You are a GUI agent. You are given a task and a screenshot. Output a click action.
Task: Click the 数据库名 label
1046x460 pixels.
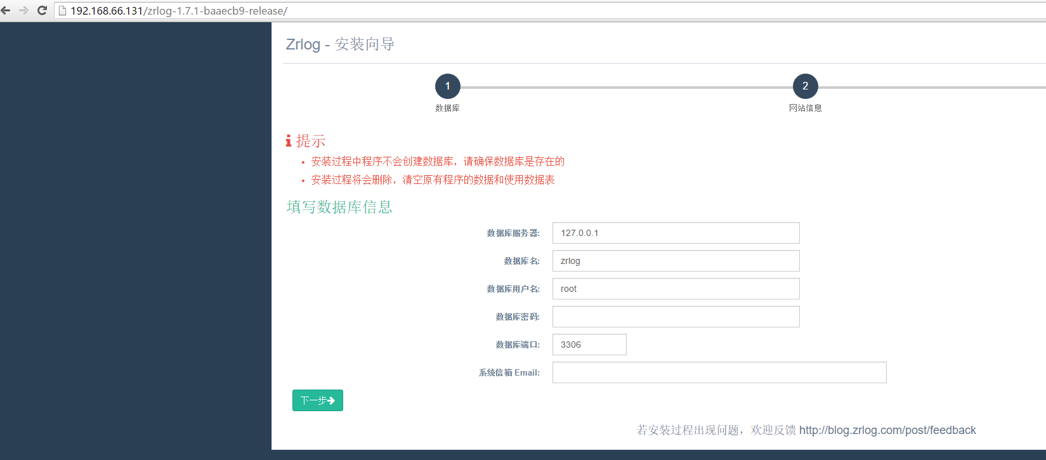pos(522,261)
